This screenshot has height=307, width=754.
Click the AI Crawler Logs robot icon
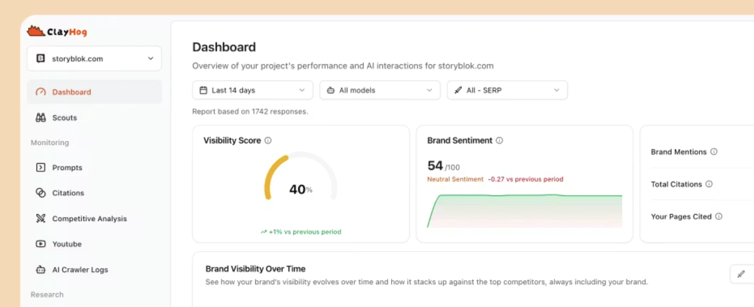(x=41, y=270)
